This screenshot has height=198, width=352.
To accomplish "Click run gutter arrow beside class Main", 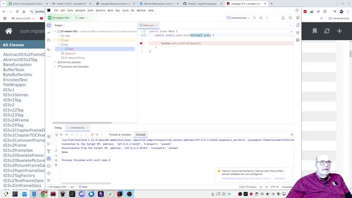I will coord(145,31).
